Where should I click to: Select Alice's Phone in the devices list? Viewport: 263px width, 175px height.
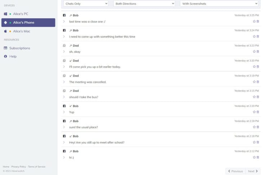tap(28, 23)
